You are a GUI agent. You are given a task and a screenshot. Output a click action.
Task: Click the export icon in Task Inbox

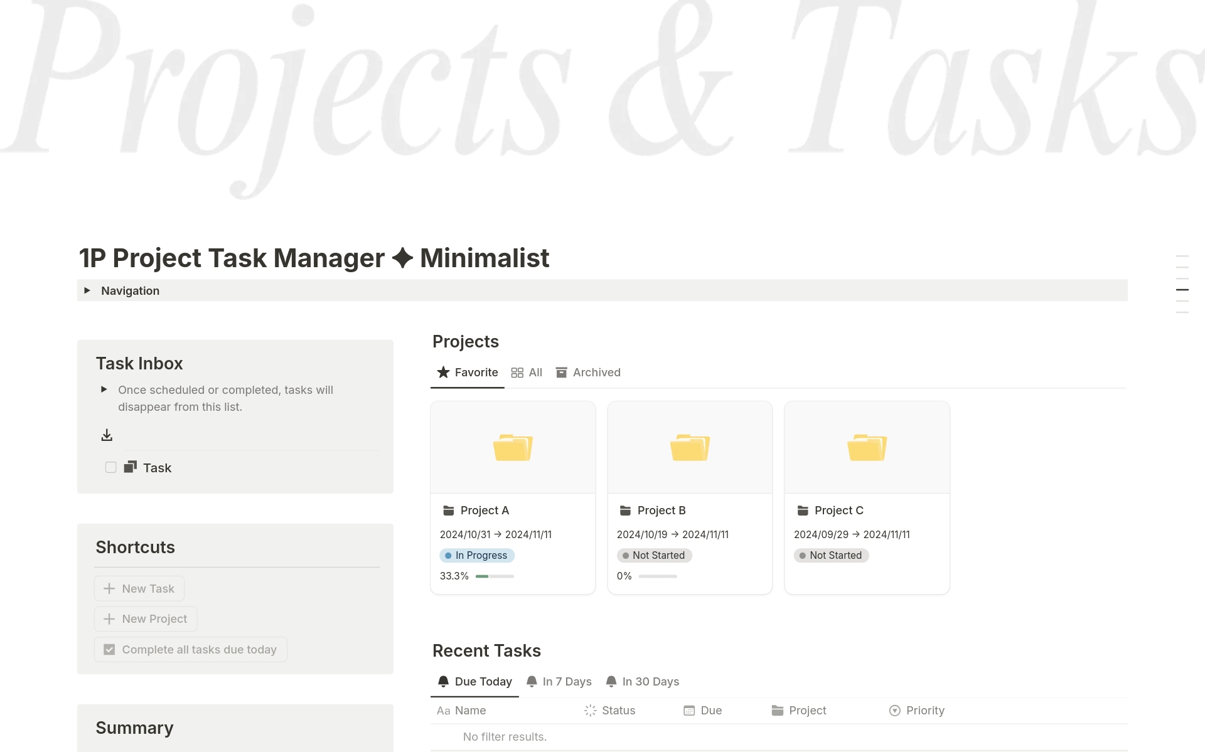[107, 434]
